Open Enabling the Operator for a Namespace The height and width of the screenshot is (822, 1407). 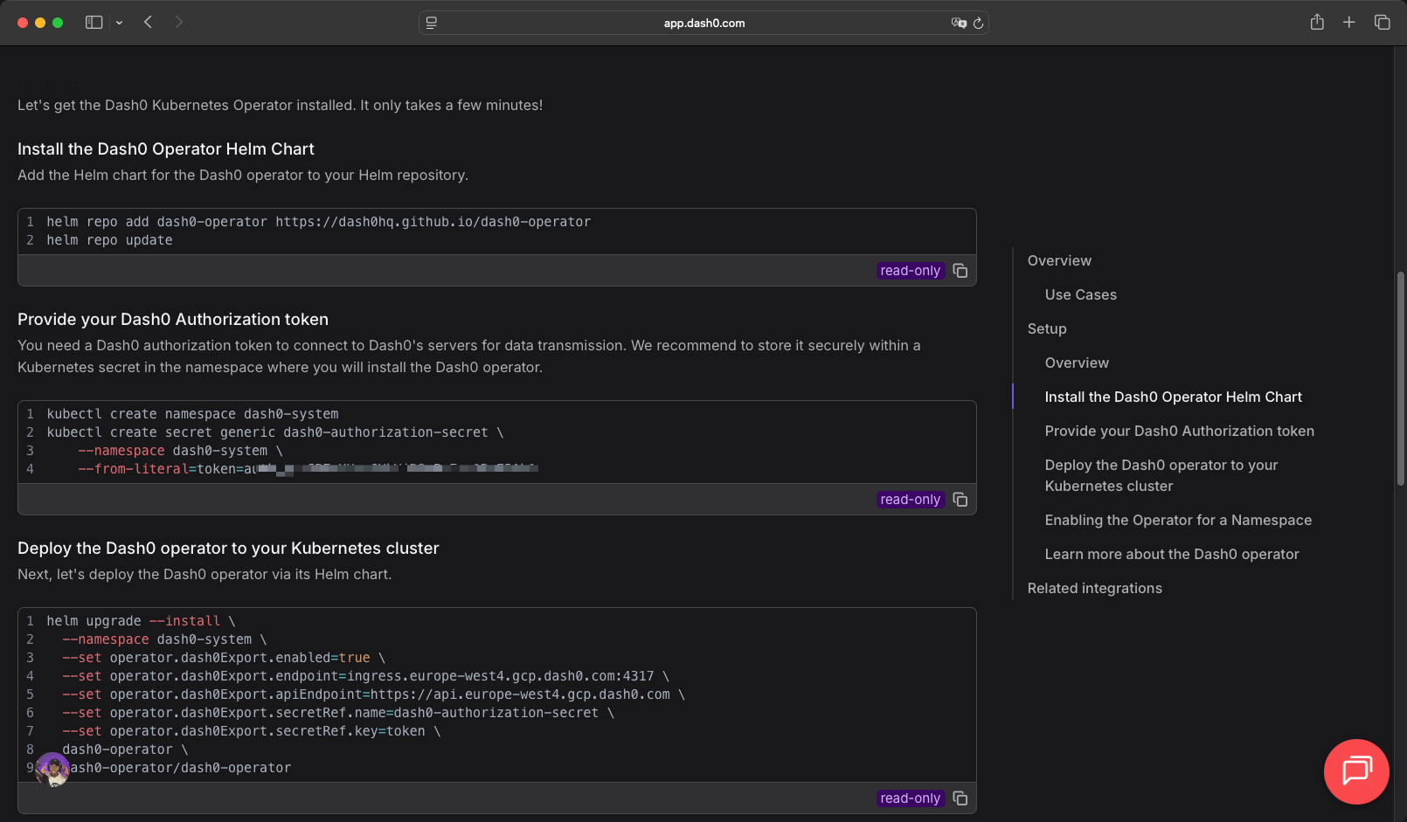[1178, 520]
